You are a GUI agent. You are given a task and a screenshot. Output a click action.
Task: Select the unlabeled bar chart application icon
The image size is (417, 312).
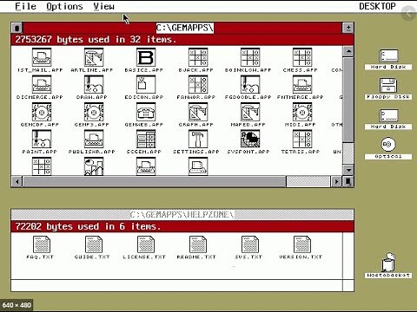[x=94, y=166]
